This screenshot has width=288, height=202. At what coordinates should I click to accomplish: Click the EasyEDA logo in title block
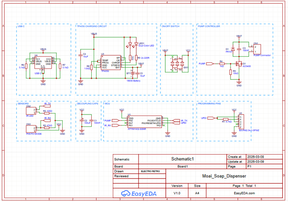139,193
